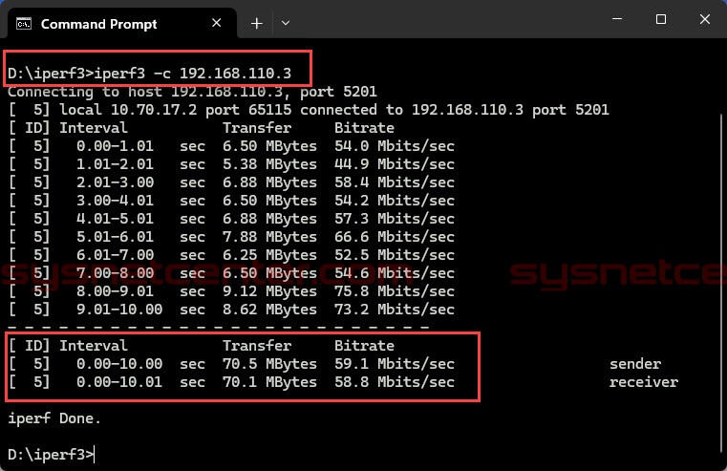Click the first 'Bitrate' column header
This screenshot has height=471, width=727.
(x=364, y=127)
